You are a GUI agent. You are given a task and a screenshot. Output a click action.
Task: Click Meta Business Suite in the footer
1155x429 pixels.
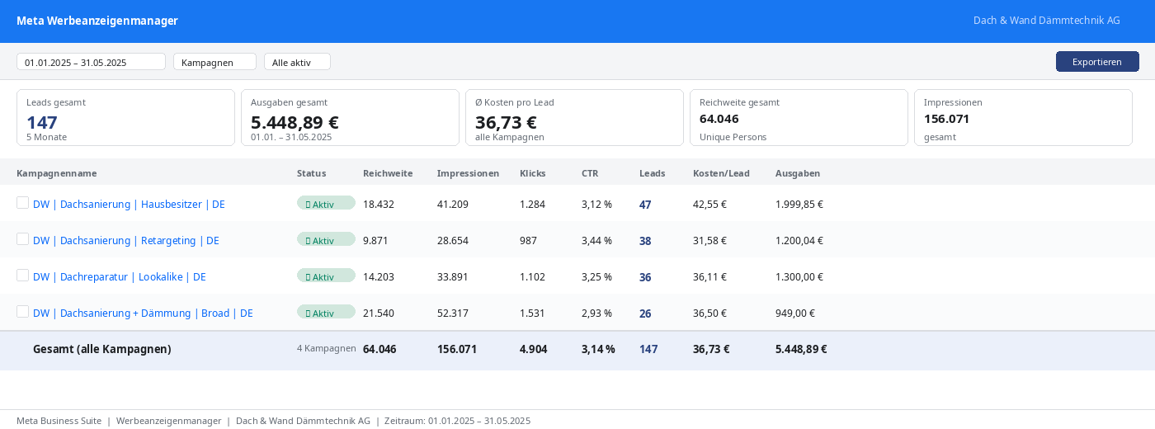(x=59, y=421)
